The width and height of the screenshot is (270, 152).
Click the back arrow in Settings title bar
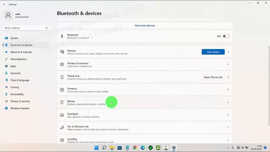coord(4,5)
